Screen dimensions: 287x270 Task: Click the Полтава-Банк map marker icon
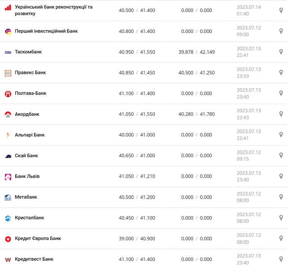coord(281,93)
